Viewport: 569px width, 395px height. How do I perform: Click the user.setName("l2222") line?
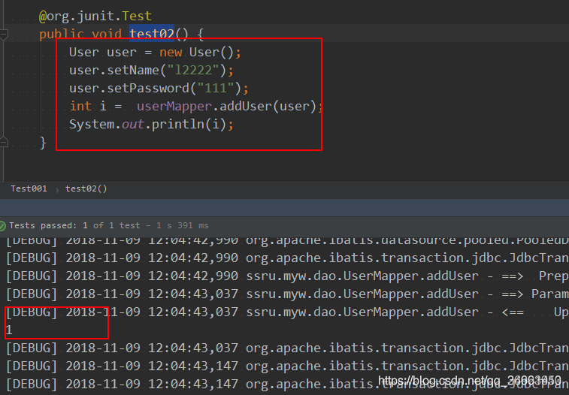click(x=151, y=70)
